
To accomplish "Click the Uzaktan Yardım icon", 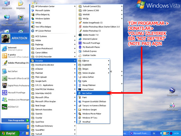I will (80, 55).
